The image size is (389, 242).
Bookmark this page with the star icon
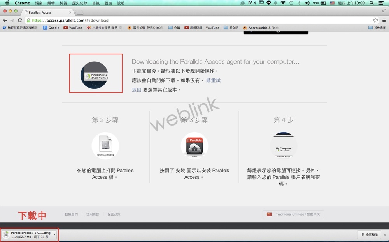(375, 20)
